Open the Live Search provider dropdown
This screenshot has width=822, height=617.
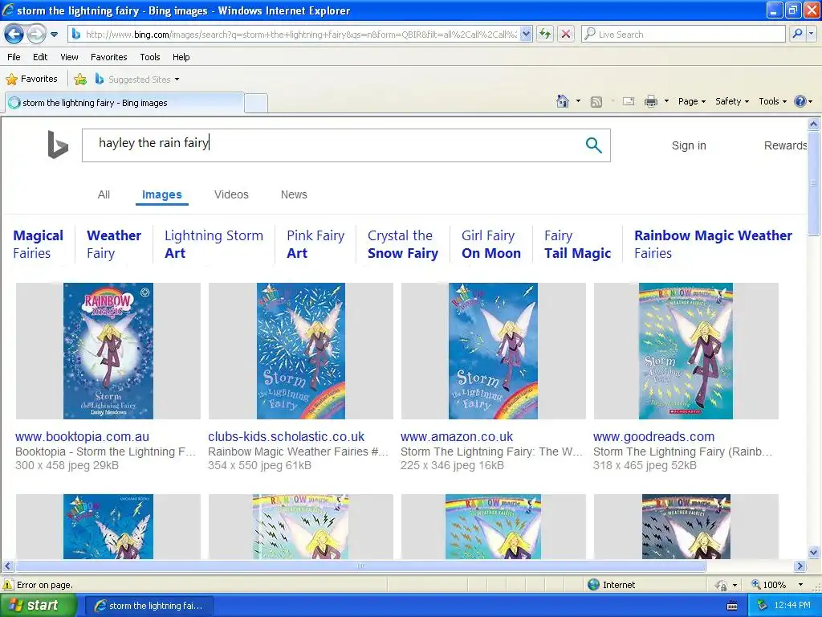[811, 34]
